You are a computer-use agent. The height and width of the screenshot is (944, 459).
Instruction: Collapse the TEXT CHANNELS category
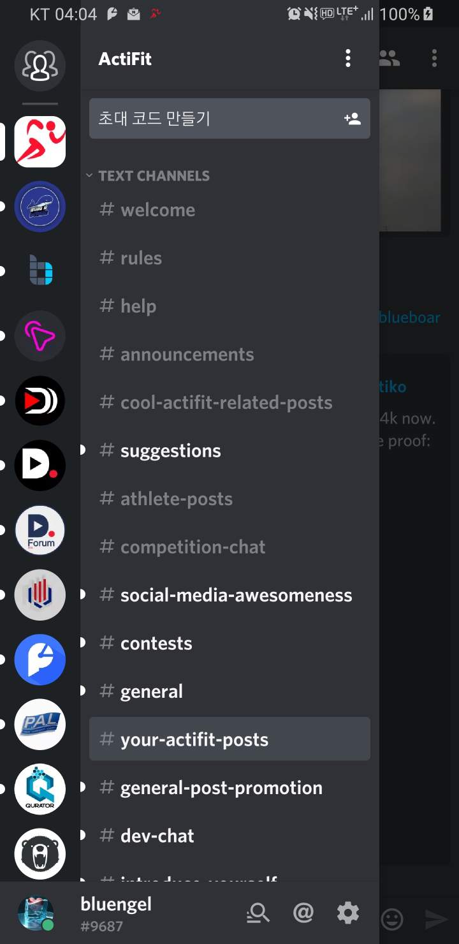click(x=148, y=176)
